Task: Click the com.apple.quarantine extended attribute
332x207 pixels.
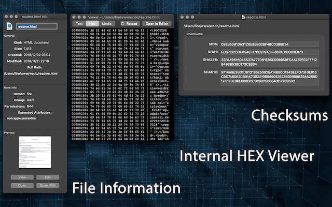Action: (21, 119)
